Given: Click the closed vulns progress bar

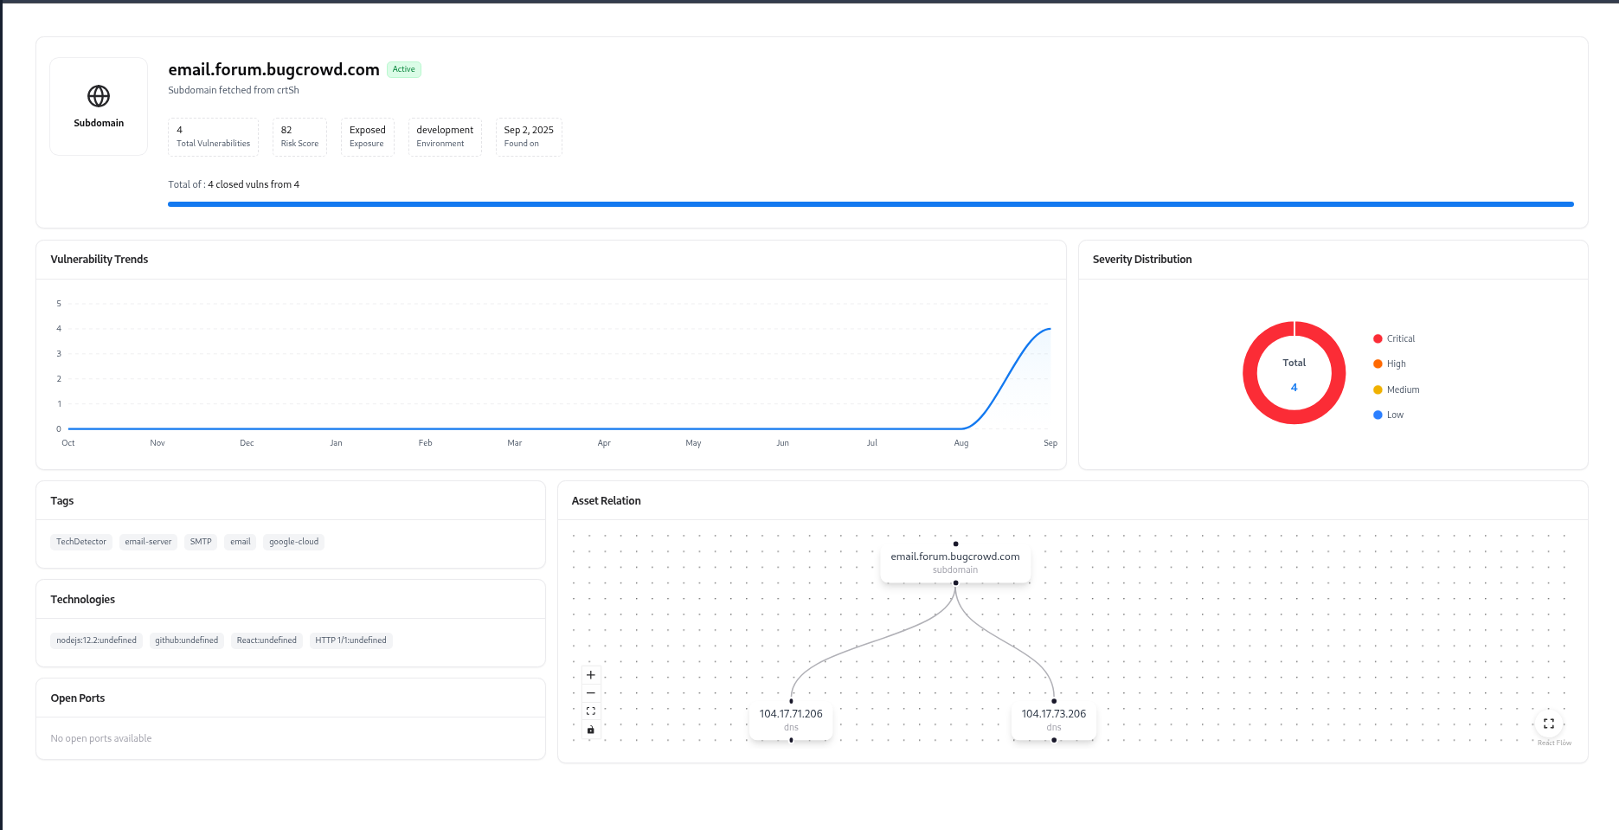Looking at the screenshot, I should [871, 204].
